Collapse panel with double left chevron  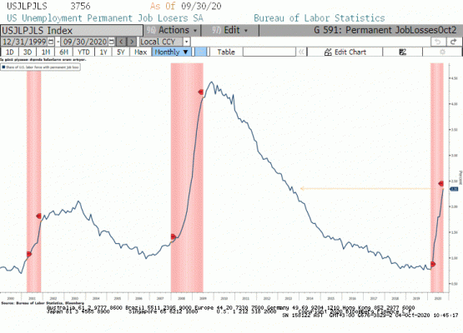click(x=301, y=52)
